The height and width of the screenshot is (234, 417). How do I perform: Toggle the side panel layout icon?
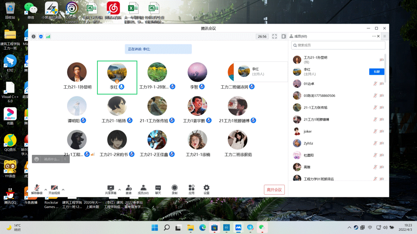pos(284,36)
